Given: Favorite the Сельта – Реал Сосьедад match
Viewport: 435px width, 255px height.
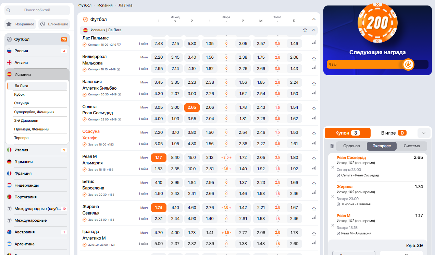Looking at the screenshot, I should 314,108.
